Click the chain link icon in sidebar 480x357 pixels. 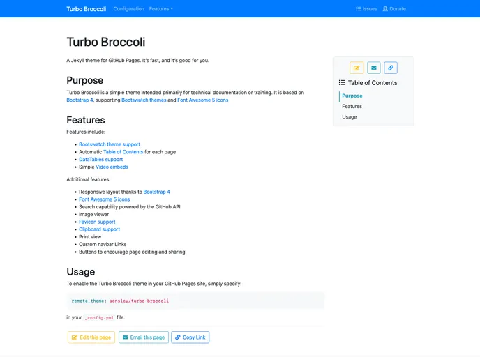click(x=391, y=68)
